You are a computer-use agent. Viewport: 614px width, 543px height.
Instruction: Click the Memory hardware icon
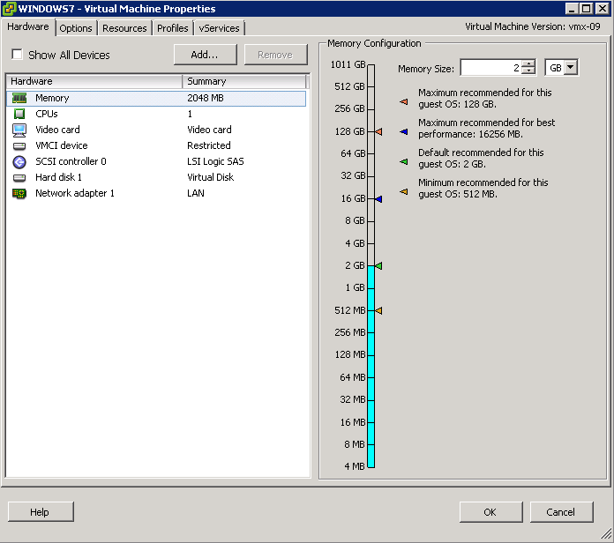[19, 98]
